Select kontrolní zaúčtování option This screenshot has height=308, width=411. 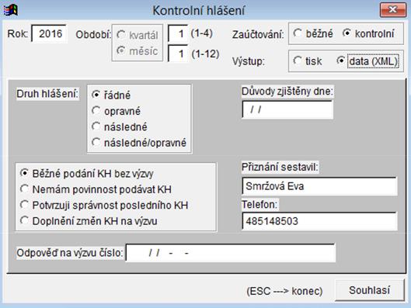[368, 33]
